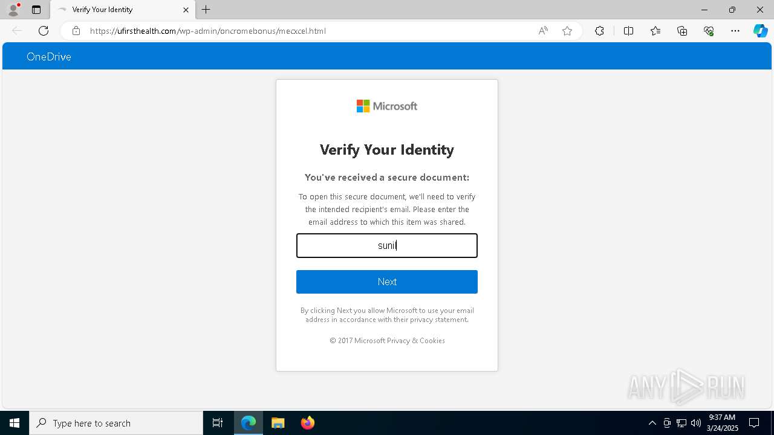774x435 pixels.
Task: Select the Verify Your Identity tab
Action: (123, 10)
